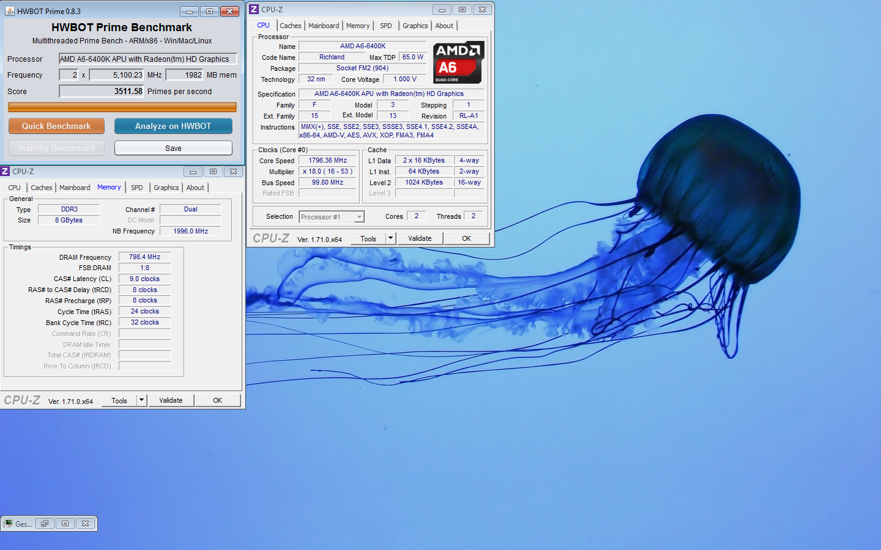Click the Core Speed value 1796.36 MHz
This screenshot has width=881, height=550.
coord(327,160)
